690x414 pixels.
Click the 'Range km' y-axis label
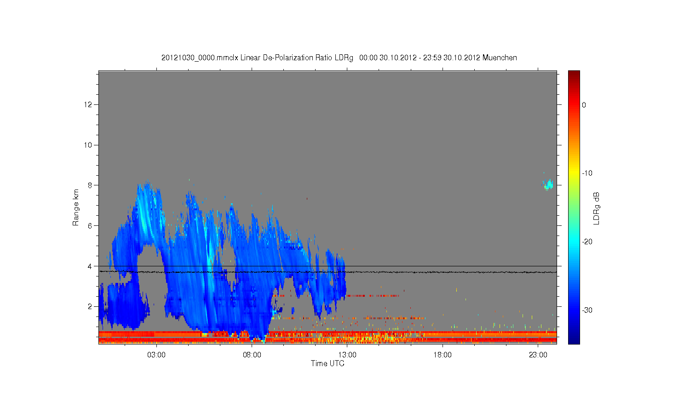click(x=76, y=207)
